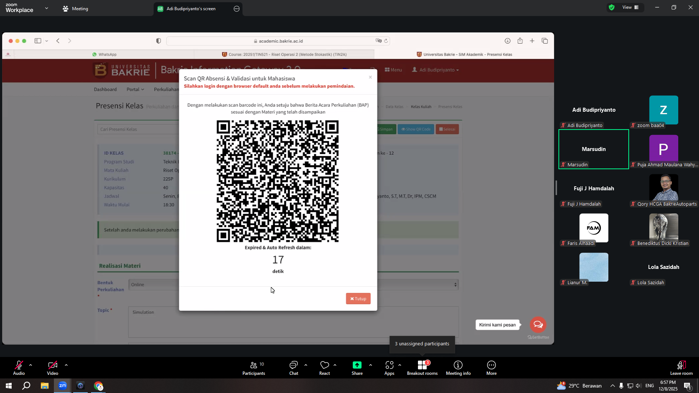
Task: Select Marsudin's participant tile
Action: (x=594, y=149)
